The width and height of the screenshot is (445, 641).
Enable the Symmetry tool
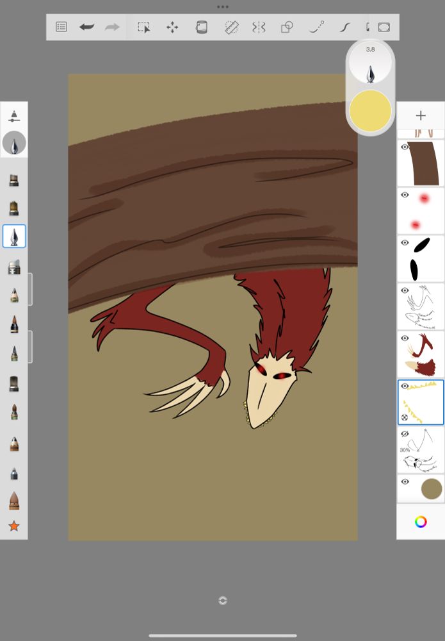point(259,28)
